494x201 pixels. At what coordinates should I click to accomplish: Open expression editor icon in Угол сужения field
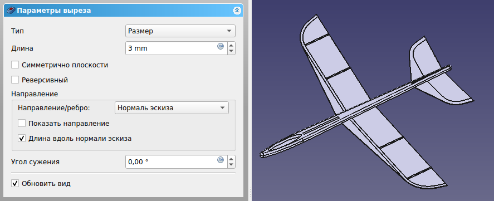point(221,159)
